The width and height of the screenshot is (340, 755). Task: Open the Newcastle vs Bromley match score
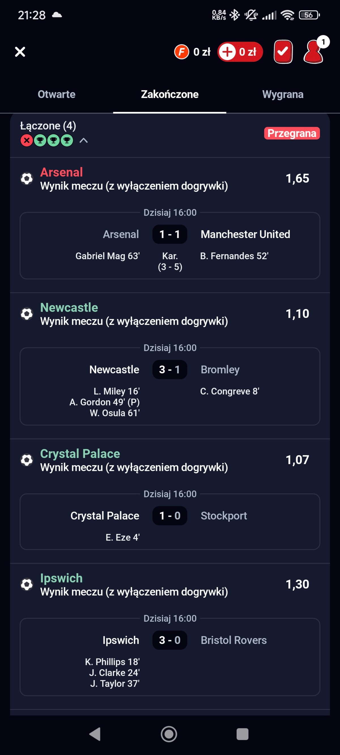(169, 370)
